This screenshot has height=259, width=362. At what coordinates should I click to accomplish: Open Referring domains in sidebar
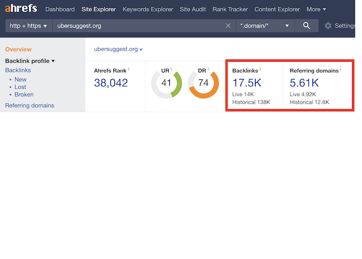point(30,105)
